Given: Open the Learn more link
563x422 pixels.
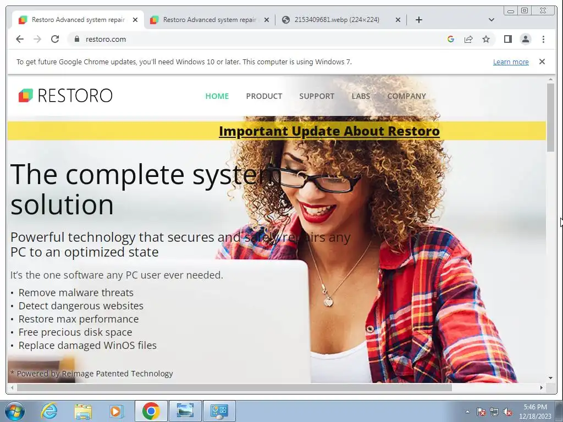Looking at the screenshot, I should click(x=511, y=62).
